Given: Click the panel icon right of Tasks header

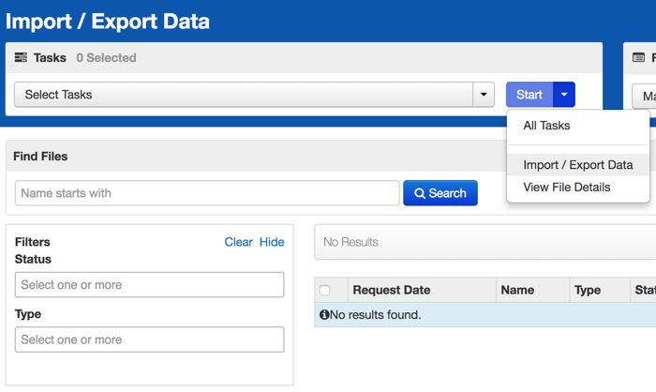Looking at the screenshot, I should (638, 58).
